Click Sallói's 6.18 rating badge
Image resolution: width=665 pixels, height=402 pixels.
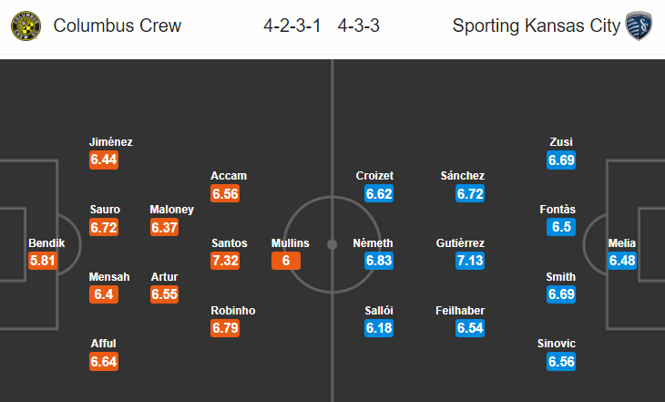[x=379, y=328]
